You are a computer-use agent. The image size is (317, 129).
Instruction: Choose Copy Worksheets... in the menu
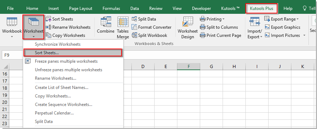pyautogui.click(x=73, y=96)
